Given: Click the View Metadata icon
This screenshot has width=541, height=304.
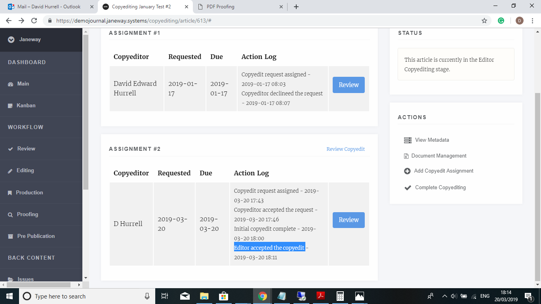Looking at the screenshot, I should 408,140.
